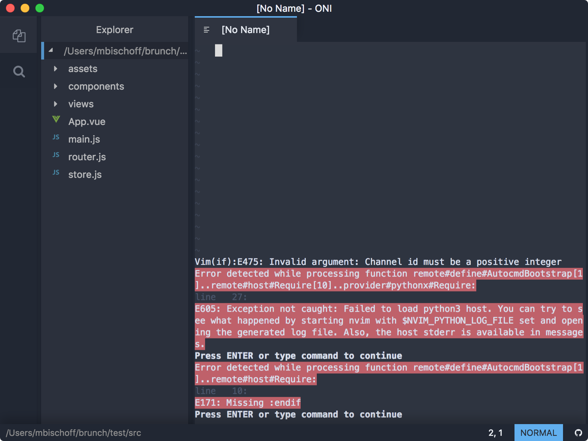The width and height of the screenshot is (588, 441).
Task: Click the Explorer panel header
Action: click(115, 30)
